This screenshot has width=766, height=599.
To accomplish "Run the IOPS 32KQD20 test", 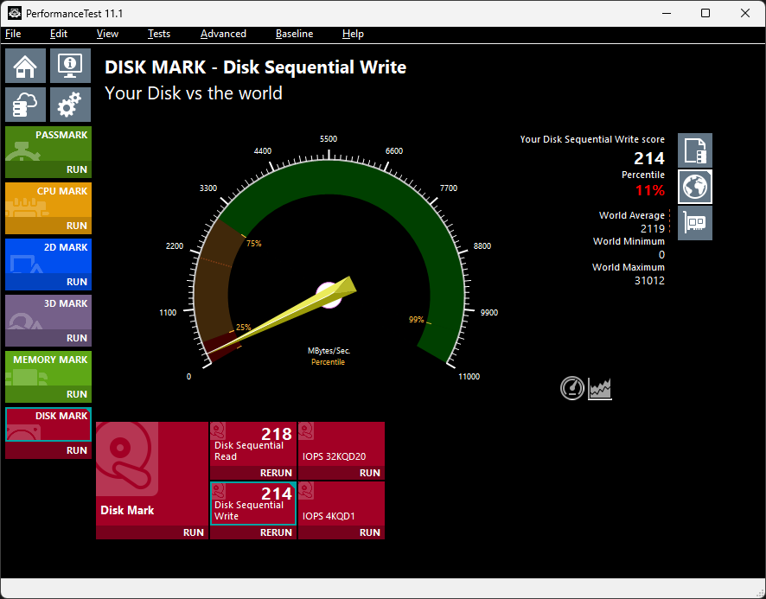I will coord(369,473).
